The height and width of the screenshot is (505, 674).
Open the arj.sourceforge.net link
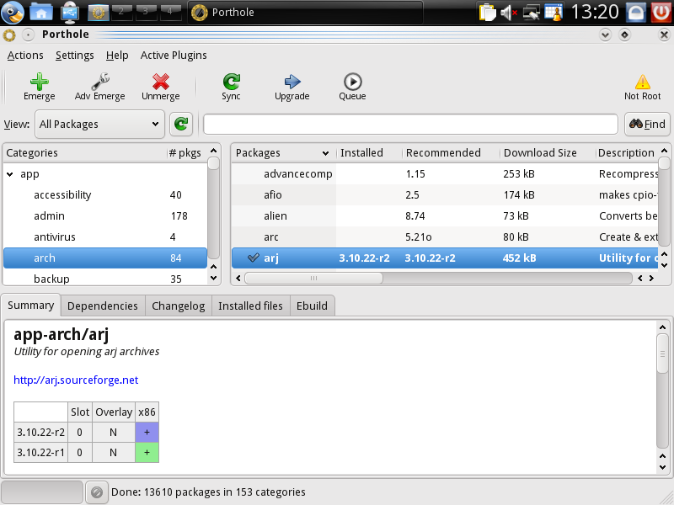(x=76, y=380)
